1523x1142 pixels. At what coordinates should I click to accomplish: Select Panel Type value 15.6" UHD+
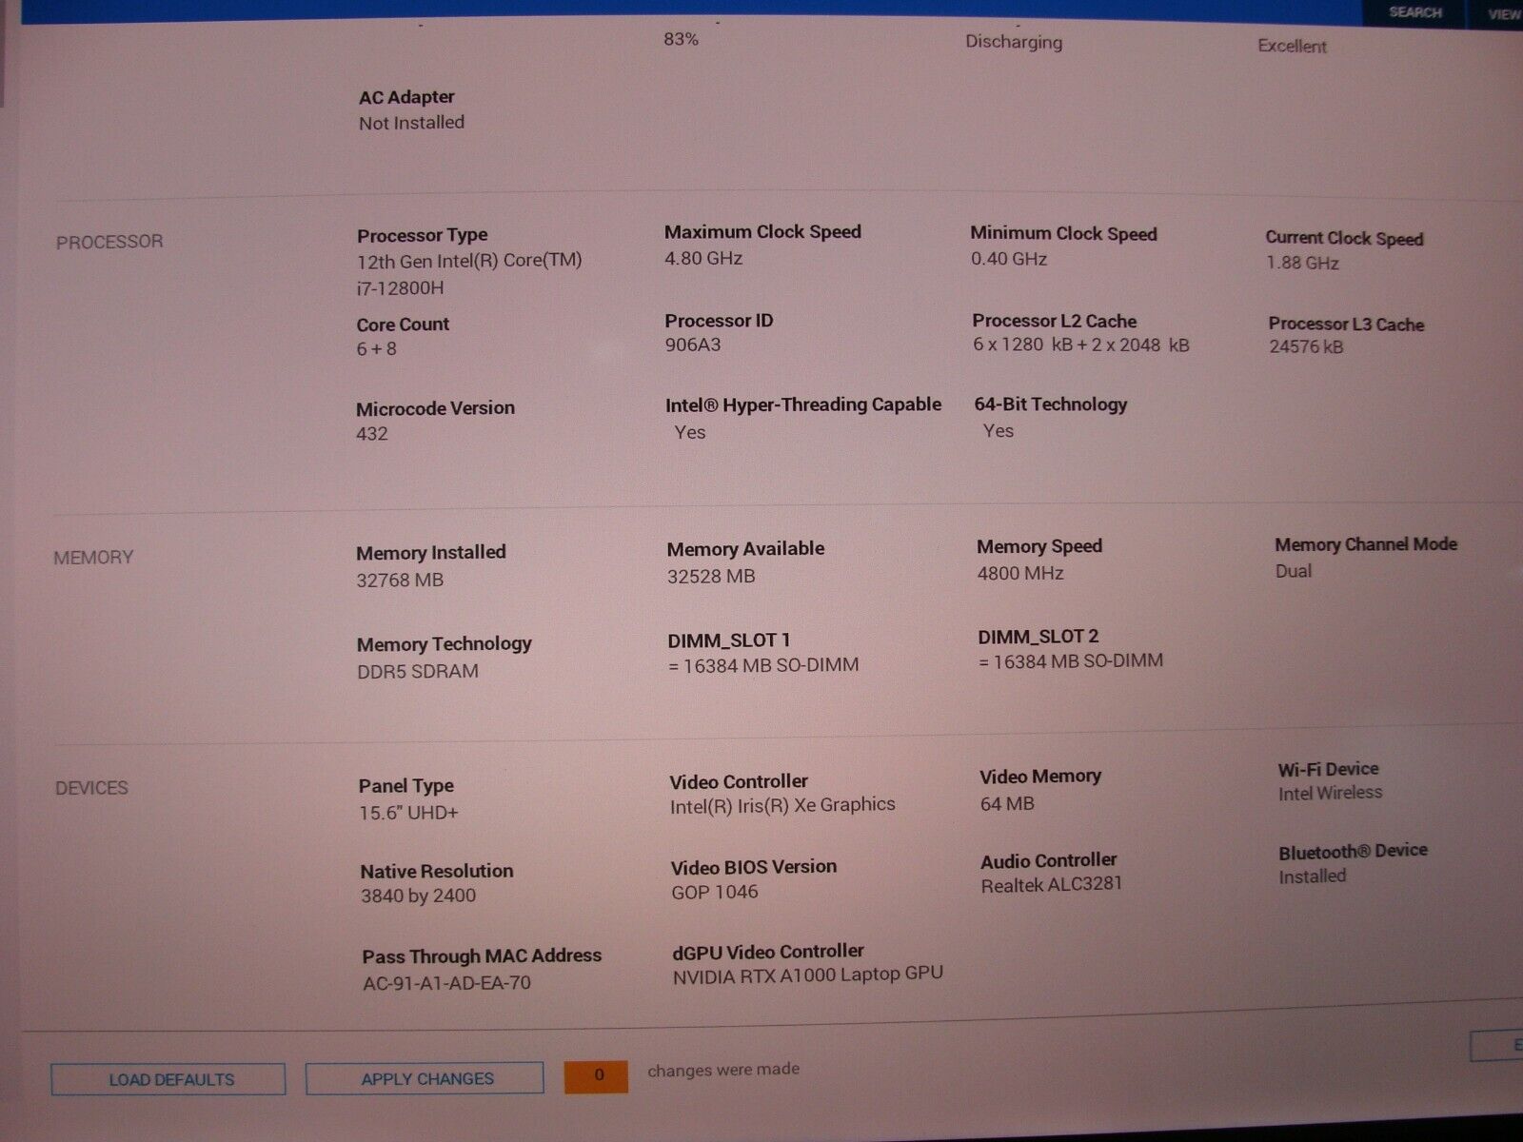408,813
